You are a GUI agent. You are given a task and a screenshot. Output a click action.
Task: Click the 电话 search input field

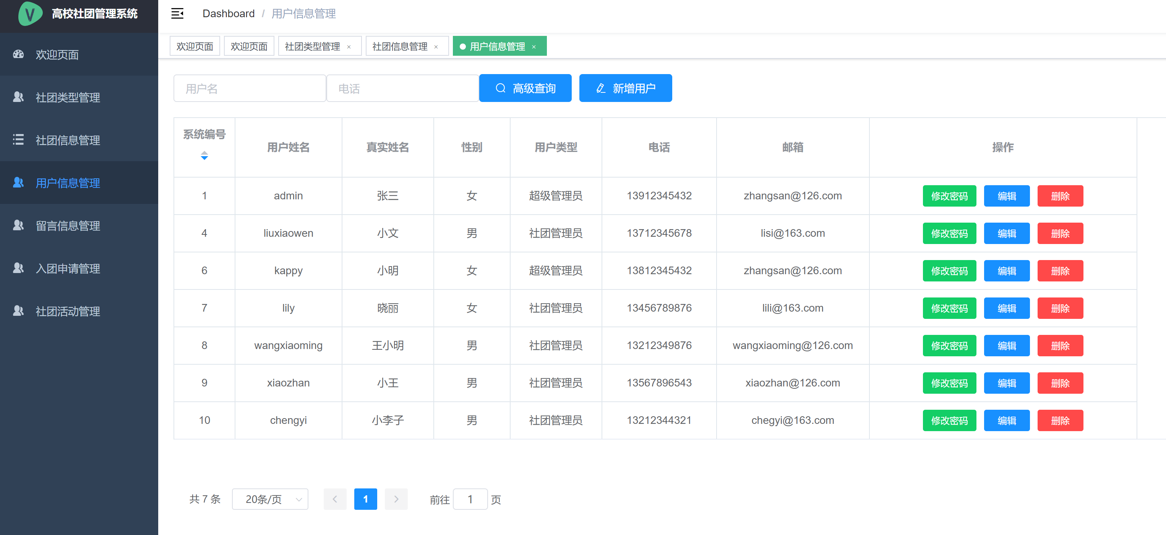point(402,88)
